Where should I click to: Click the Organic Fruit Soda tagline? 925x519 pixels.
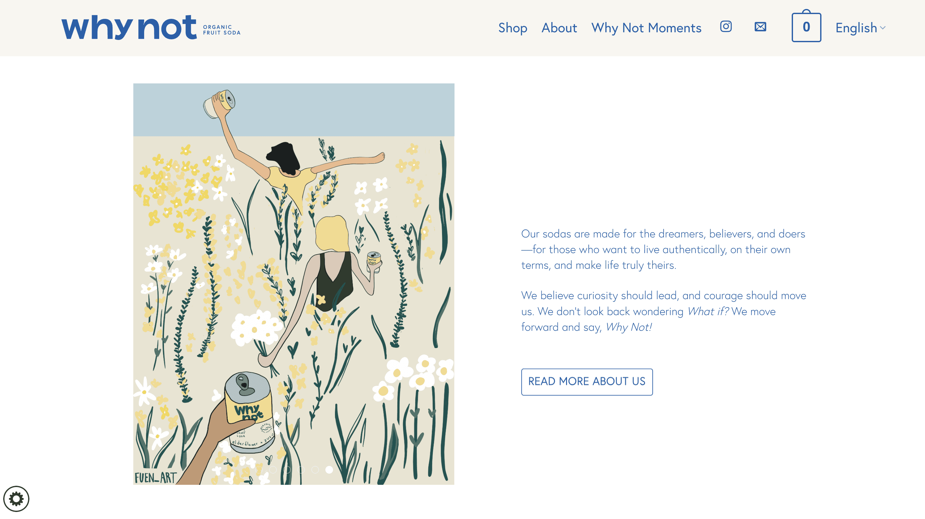pos(222,30)
